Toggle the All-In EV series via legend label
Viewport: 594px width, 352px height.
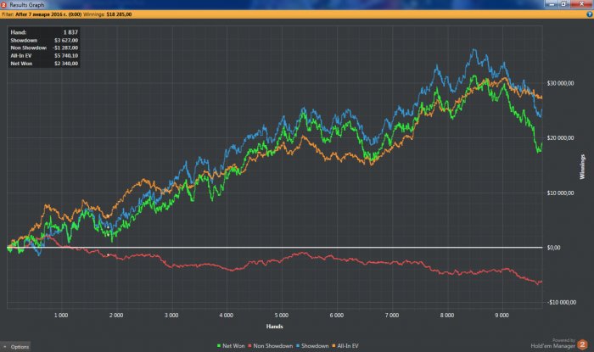tap(346, 345)
